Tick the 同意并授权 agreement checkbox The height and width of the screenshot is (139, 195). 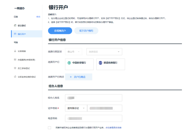49,128
